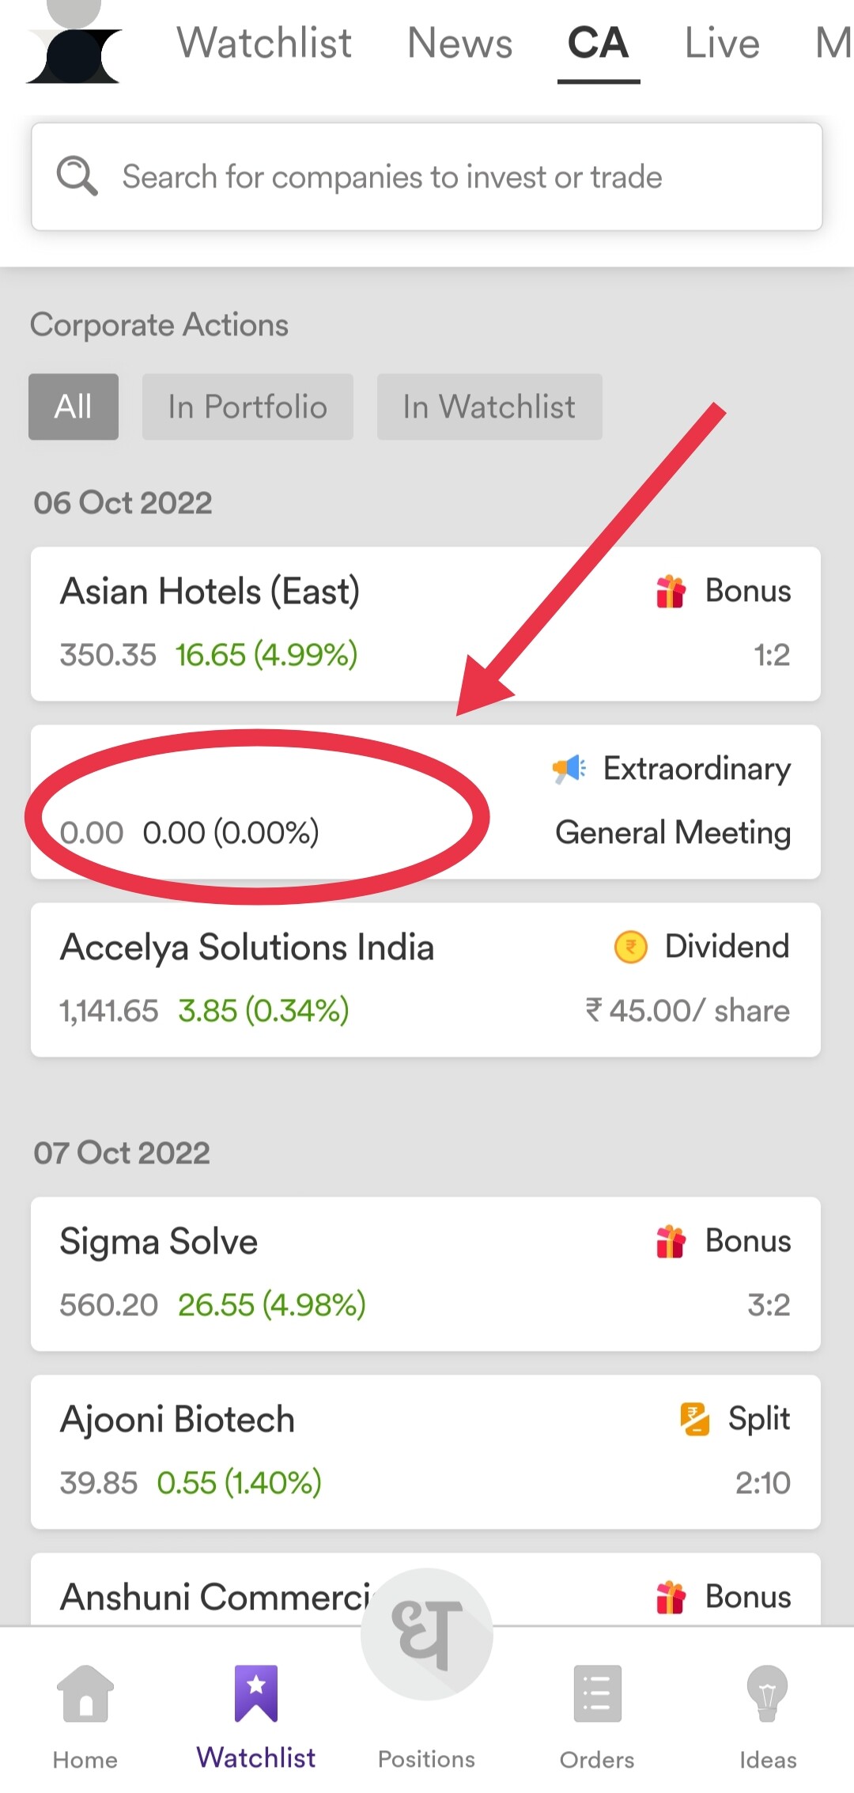
Task: Open the Asian Hotels (East) card
Action: click(425, 623)
